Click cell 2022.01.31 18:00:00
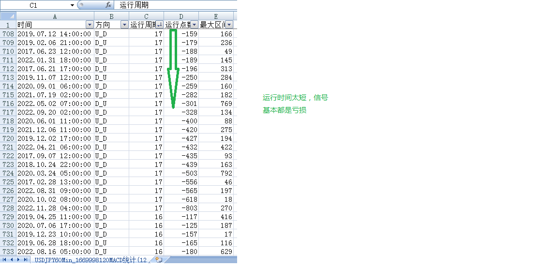This screenshot has width=541, height=268. [x=55, y=60]
